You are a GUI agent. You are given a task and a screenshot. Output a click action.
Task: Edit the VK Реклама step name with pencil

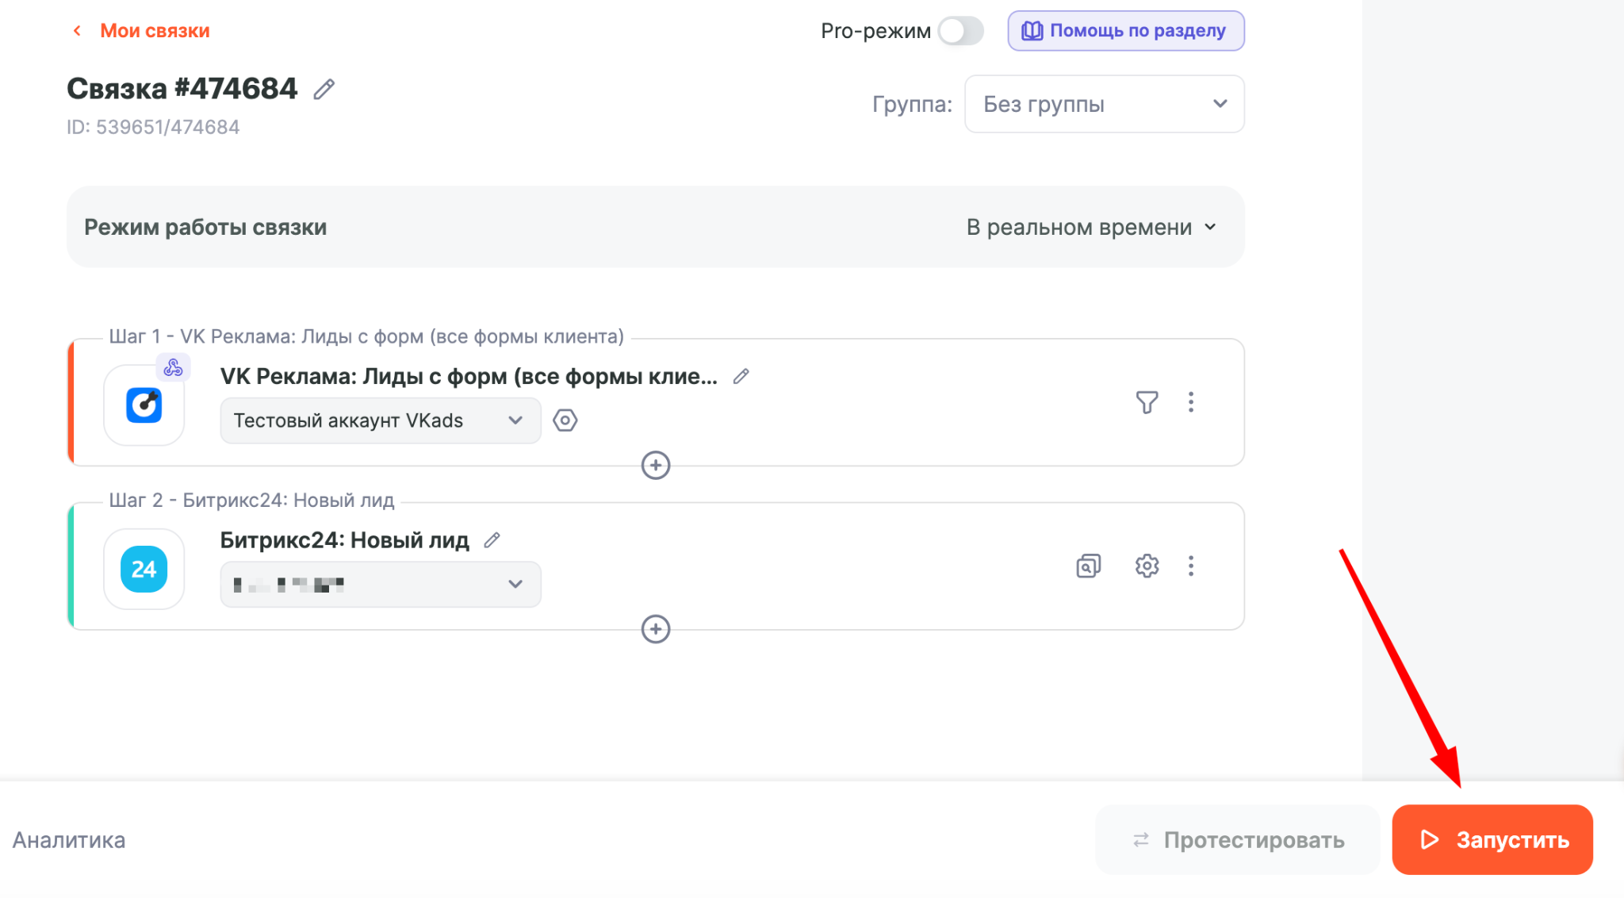(x=741, y=377)
